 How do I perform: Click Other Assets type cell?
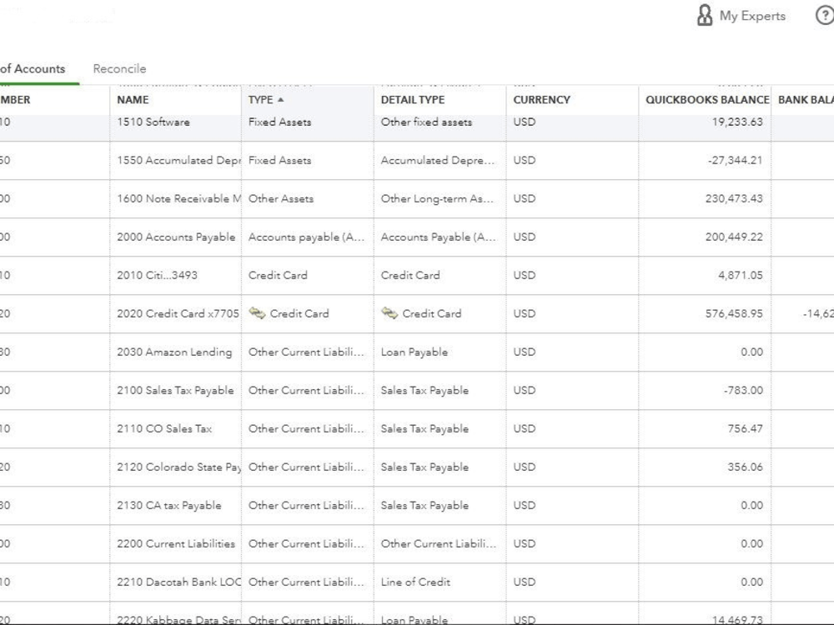tap(281, 198)
